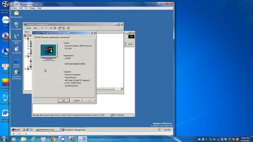The width and height of the screenshot is (253, 142).
Task: Select the Tree tab in Computer Management
Action: tap(26, 32)
